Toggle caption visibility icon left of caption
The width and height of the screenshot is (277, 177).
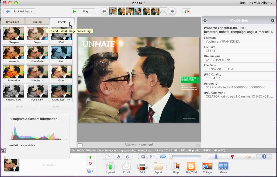(x=80, y=145)
